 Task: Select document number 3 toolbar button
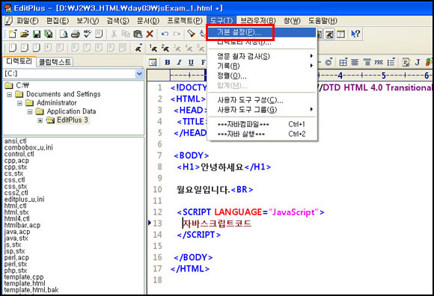[36, 48]
